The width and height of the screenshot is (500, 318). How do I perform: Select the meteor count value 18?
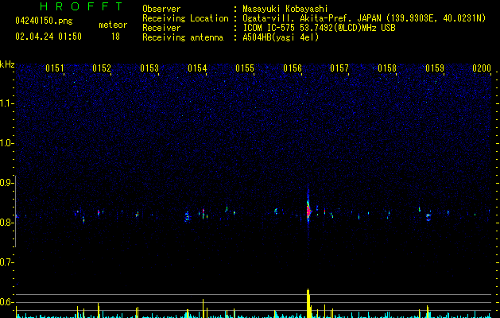coord(115,37)
